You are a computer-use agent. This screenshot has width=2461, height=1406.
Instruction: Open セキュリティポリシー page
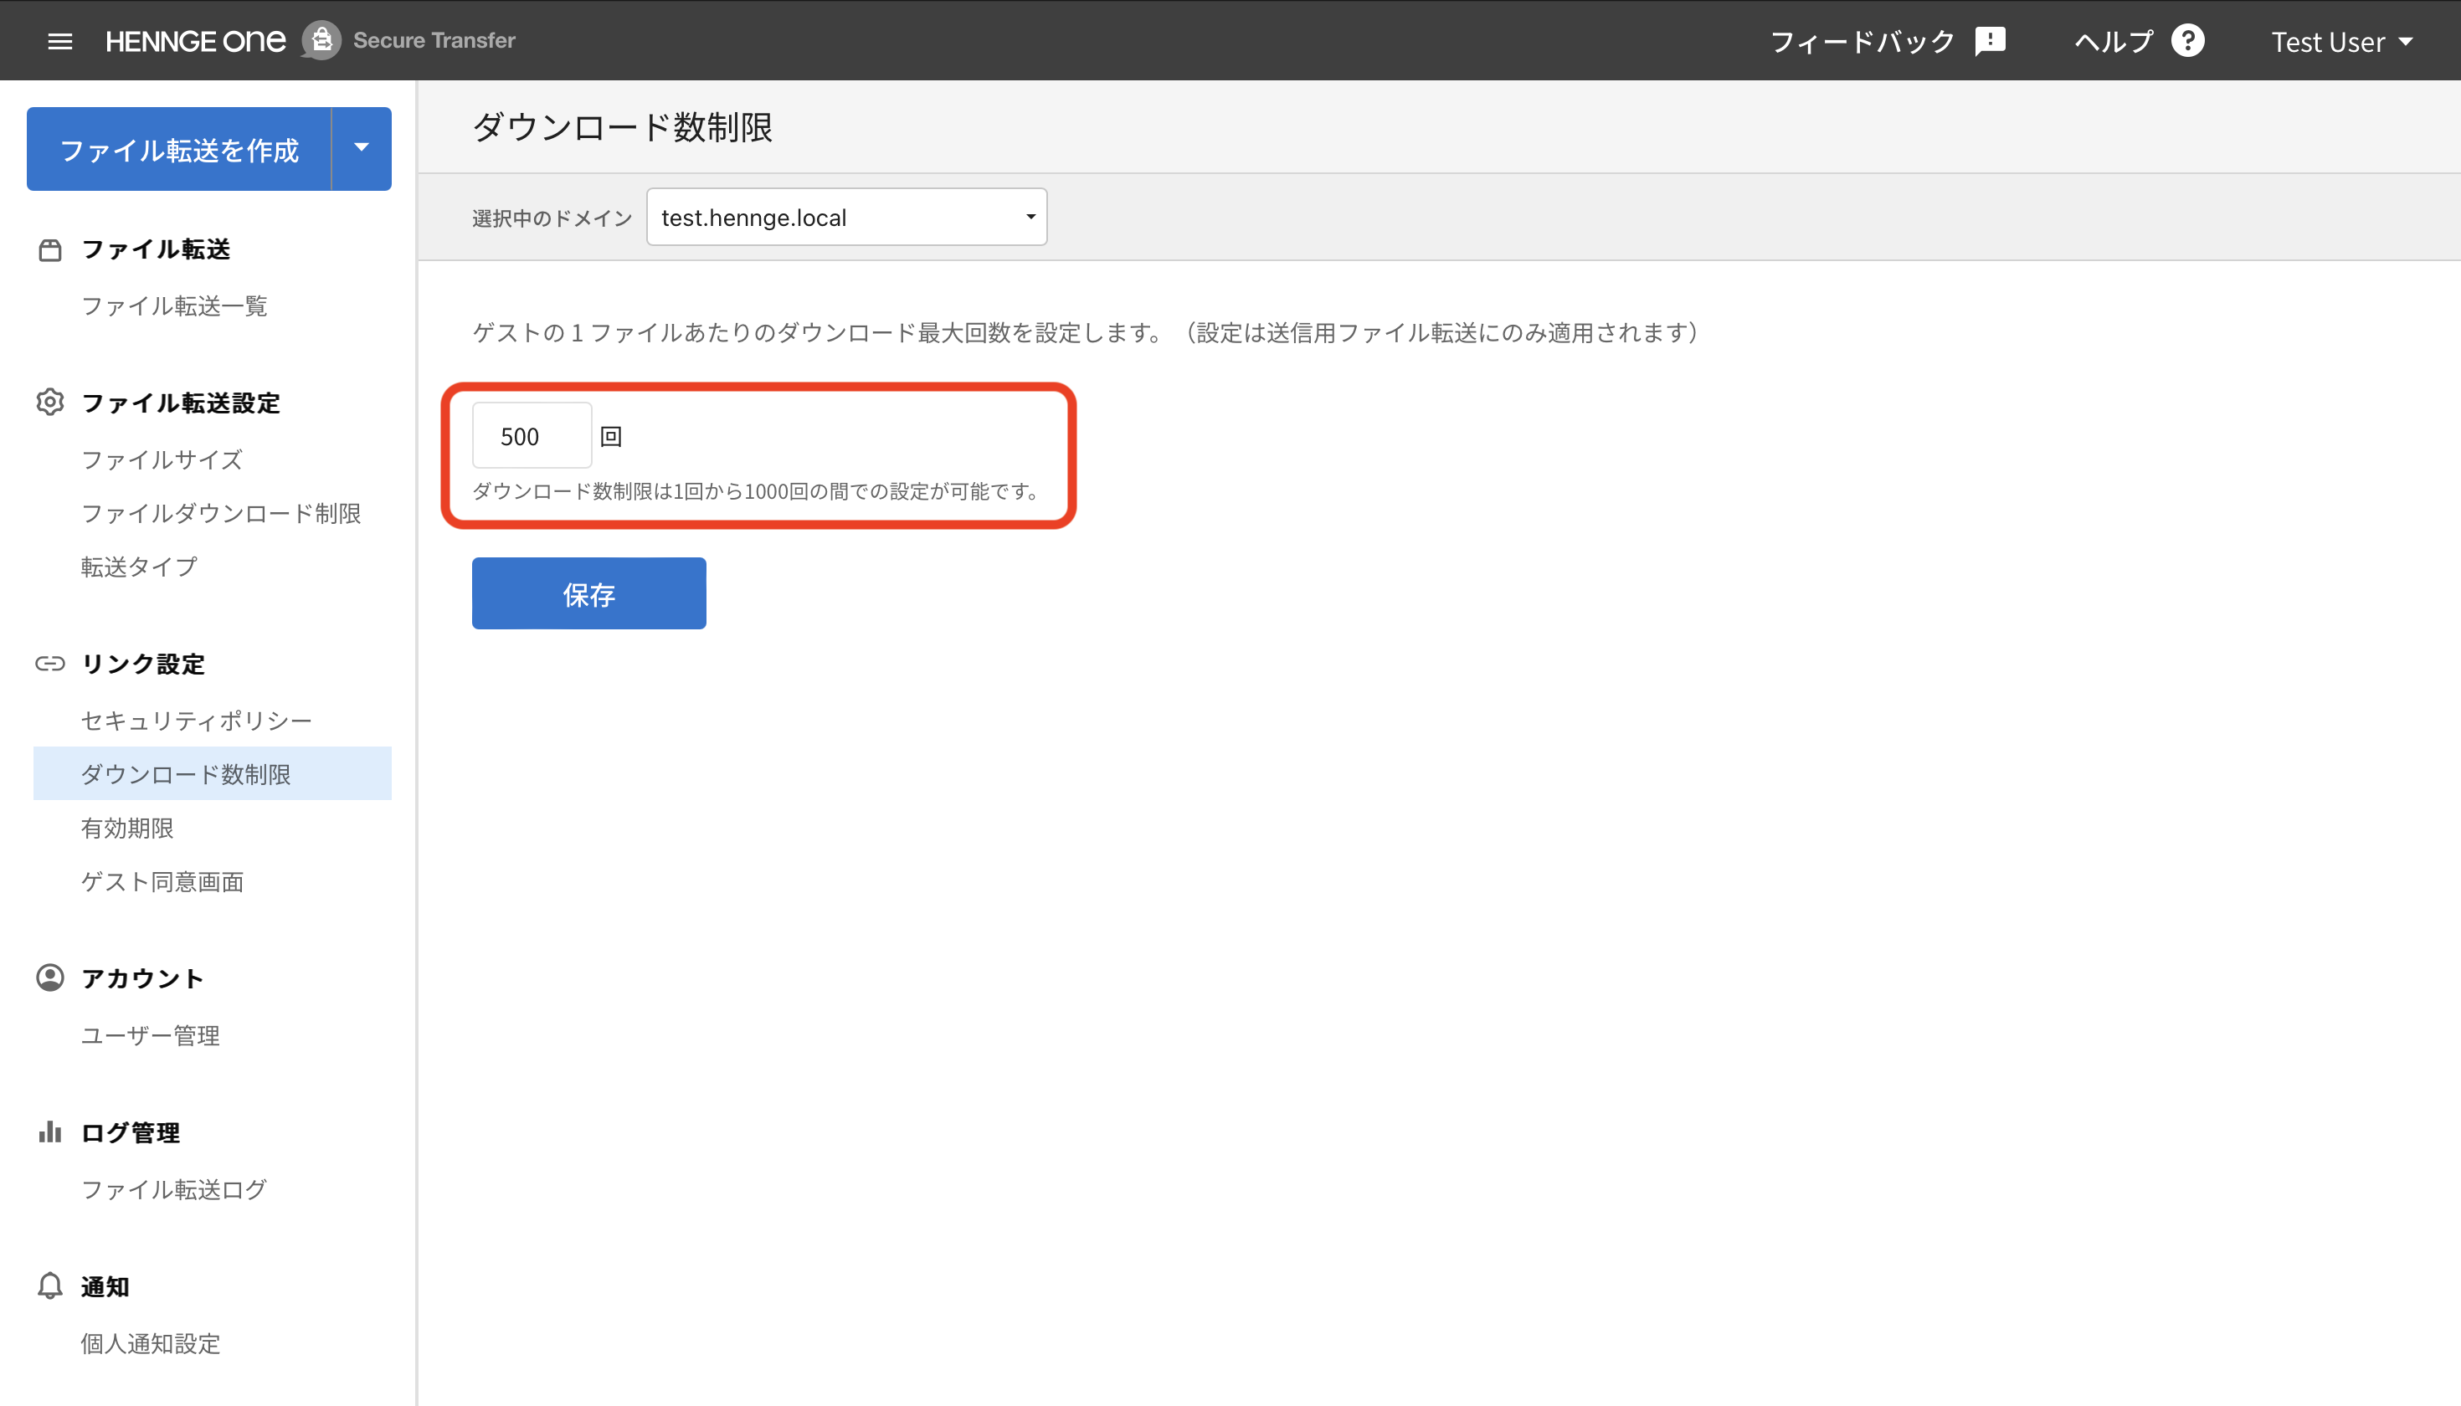tap(196, 721)
